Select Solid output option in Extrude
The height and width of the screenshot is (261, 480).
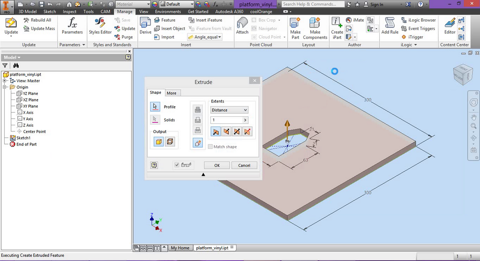click(x=158, y=141)
